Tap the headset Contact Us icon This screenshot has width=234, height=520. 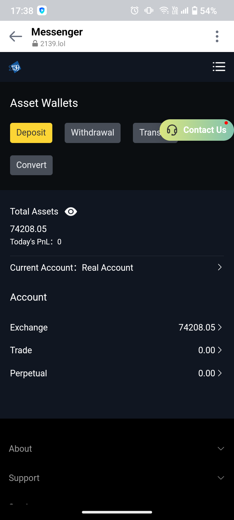(x=172, y=130)
